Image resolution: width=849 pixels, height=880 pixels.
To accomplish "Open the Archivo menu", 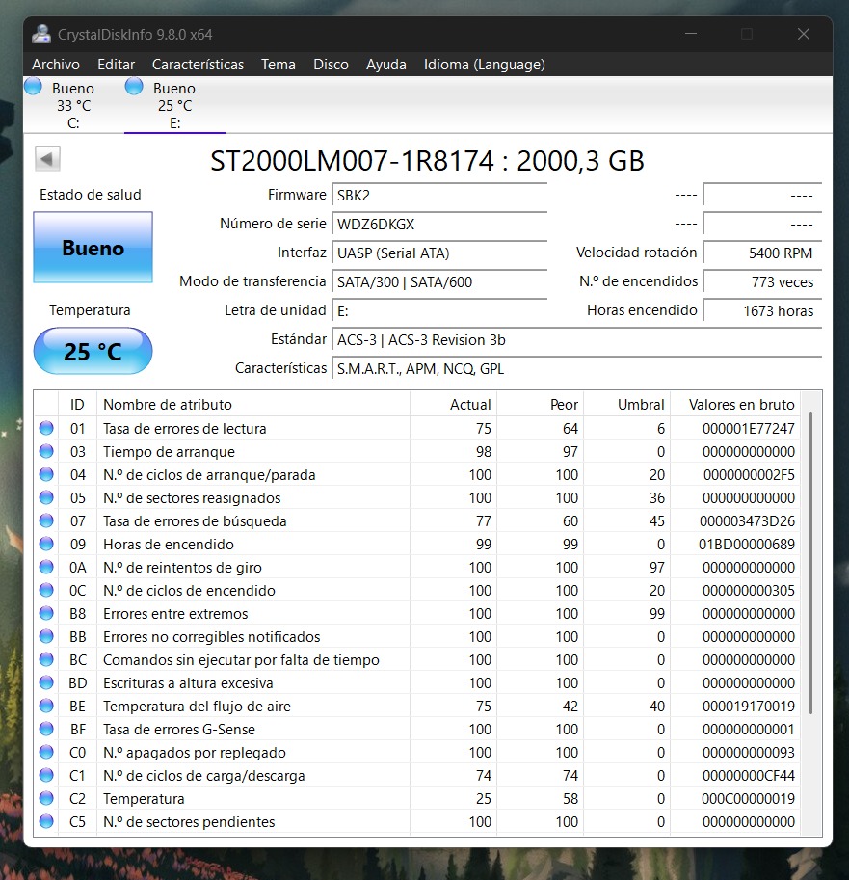I will pos(55,65).
